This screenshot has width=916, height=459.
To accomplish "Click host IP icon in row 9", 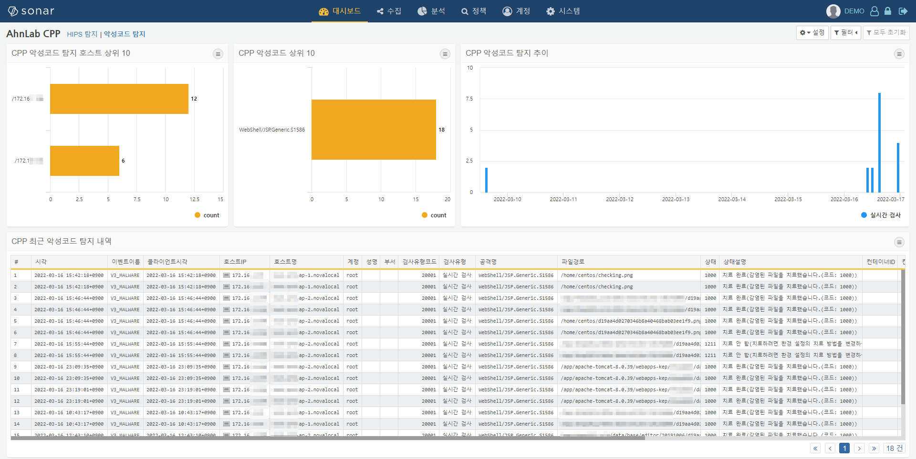I will (227, 367).
